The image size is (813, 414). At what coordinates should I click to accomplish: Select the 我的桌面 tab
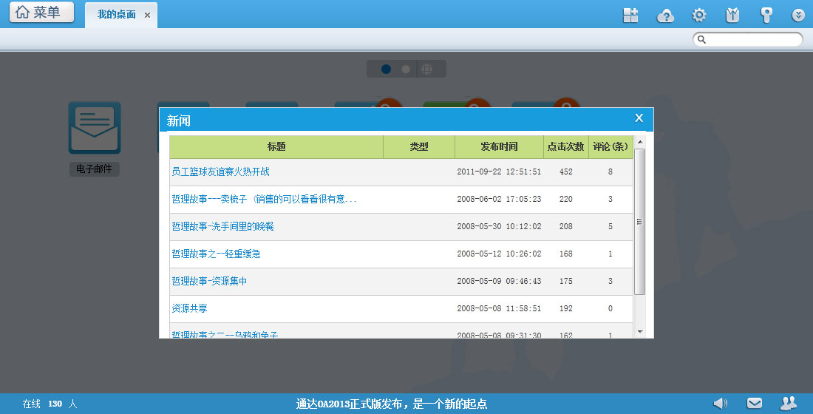point(117,15)
